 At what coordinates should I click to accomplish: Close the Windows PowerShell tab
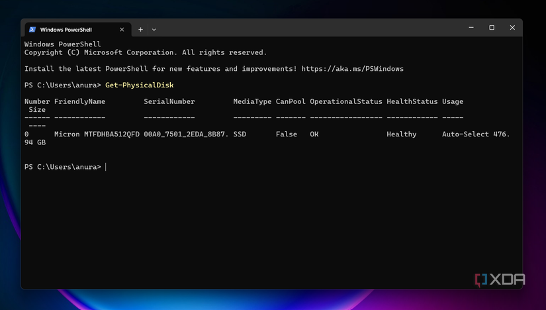pos(122,30)
